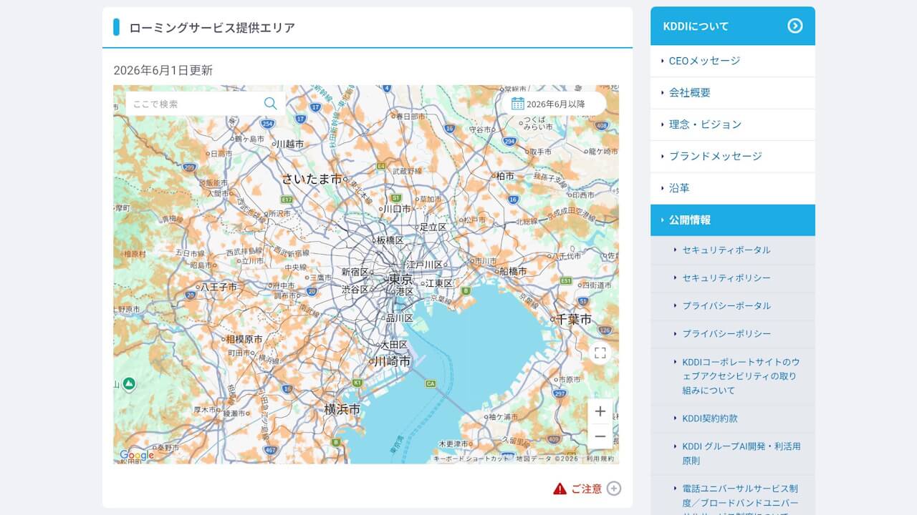The height and width of the screenshot is (515, 917).
Task: Toggle fullscreen map view
Action: (600, 353)
